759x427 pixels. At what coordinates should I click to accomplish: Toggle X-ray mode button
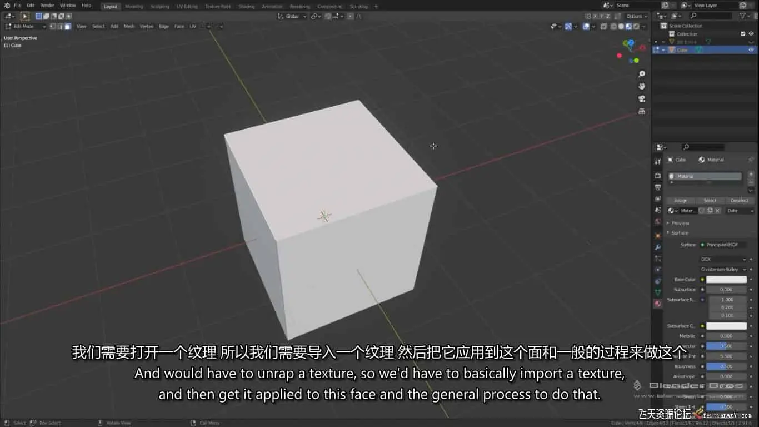(x=603, y=26)
